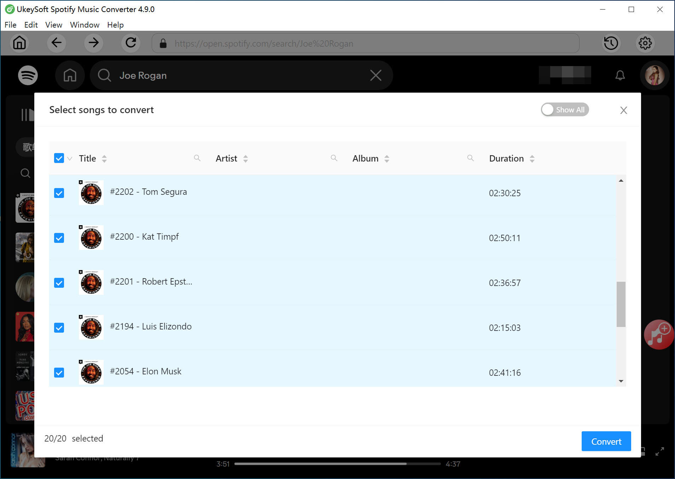The image size is (675, 479).
Task: Open Spotify notifications bell
Action: pos(620,75)
